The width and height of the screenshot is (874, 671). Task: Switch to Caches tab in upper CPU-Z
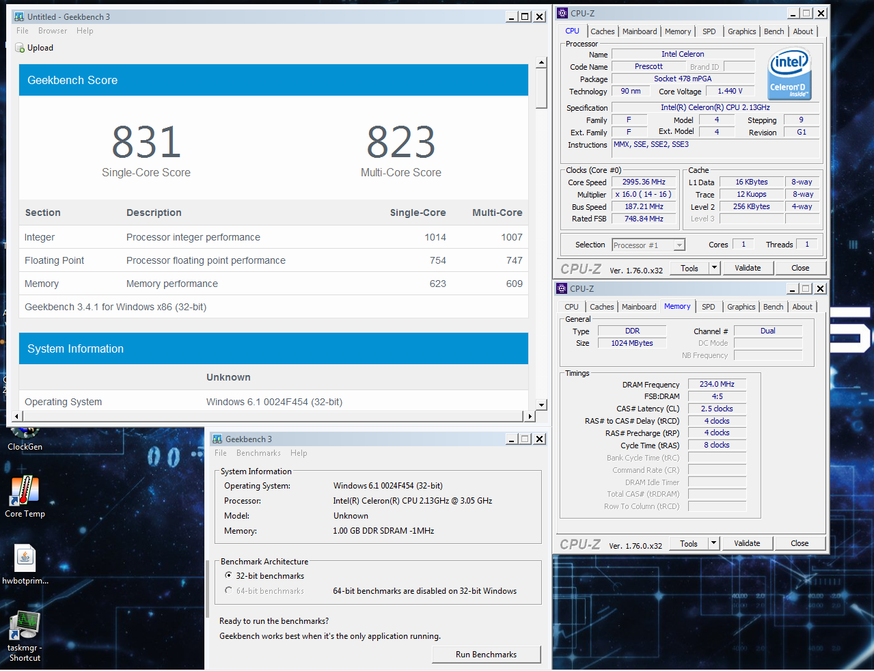pyautogui.click(x=603, y=31)
